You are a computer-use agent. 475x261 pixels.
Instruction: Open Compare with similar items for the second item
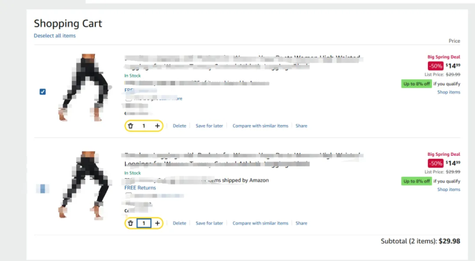[260, 223]
